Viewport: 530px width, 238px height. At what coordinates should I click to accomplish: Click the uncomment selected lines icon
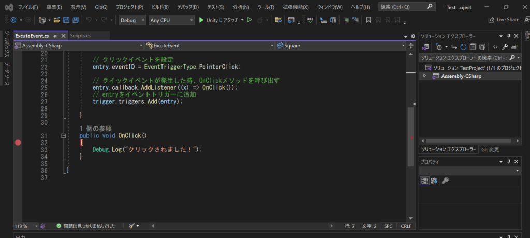[355, 20]
